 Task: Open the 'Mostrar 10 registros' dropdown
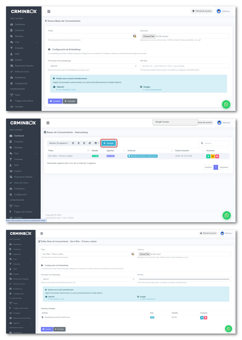(58, 143)
